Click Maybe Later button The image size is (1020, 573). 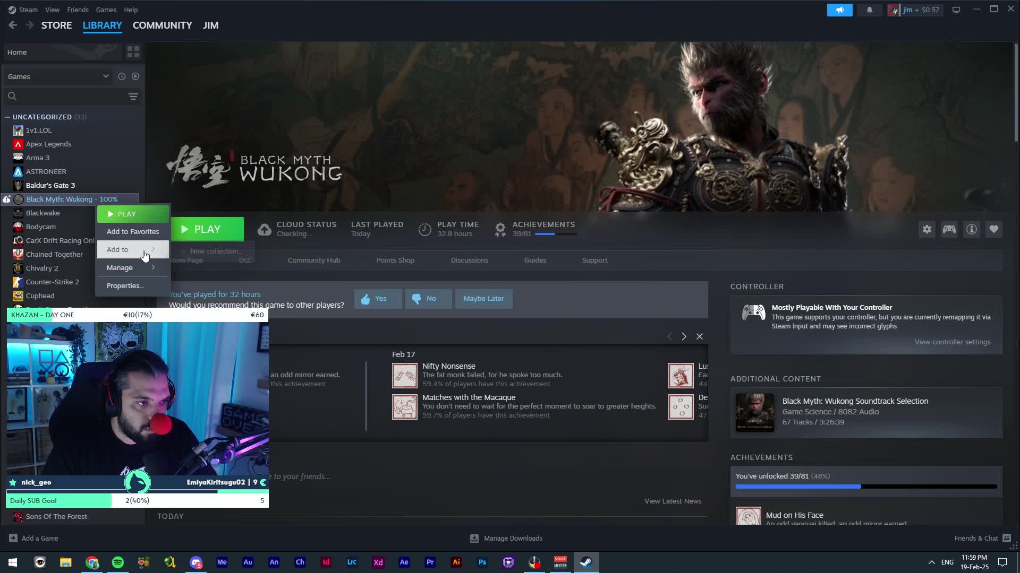[483, 299]
